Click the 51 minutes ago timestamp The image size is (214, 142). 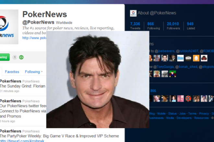pyautogui.click(x=9, y=91)
